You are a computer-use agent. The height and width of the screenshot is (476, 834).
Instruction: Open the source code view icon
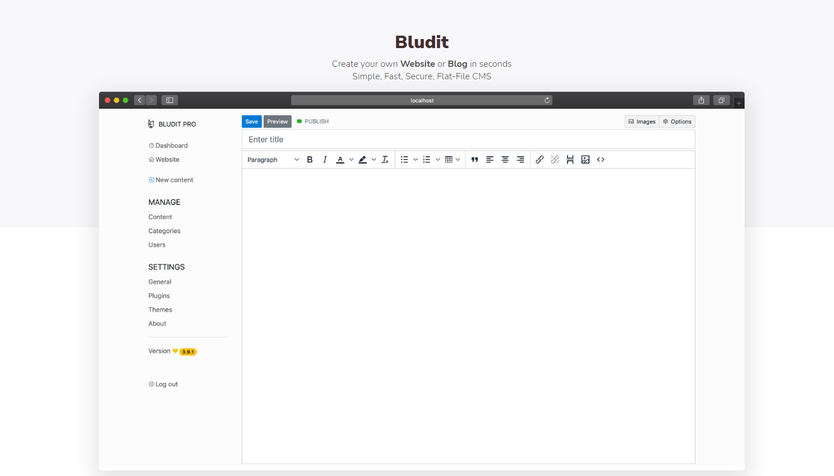[601, 160]
